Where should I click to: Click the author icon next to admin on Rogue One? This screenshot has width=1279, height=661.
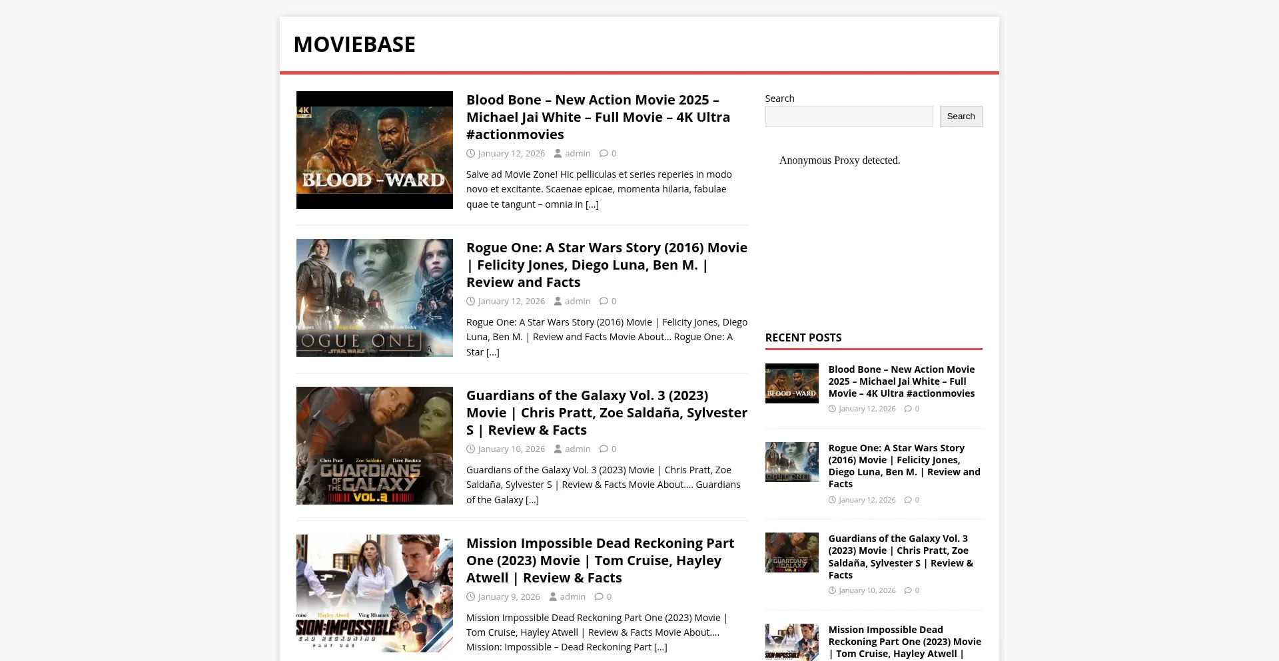[x=558, y=301]
